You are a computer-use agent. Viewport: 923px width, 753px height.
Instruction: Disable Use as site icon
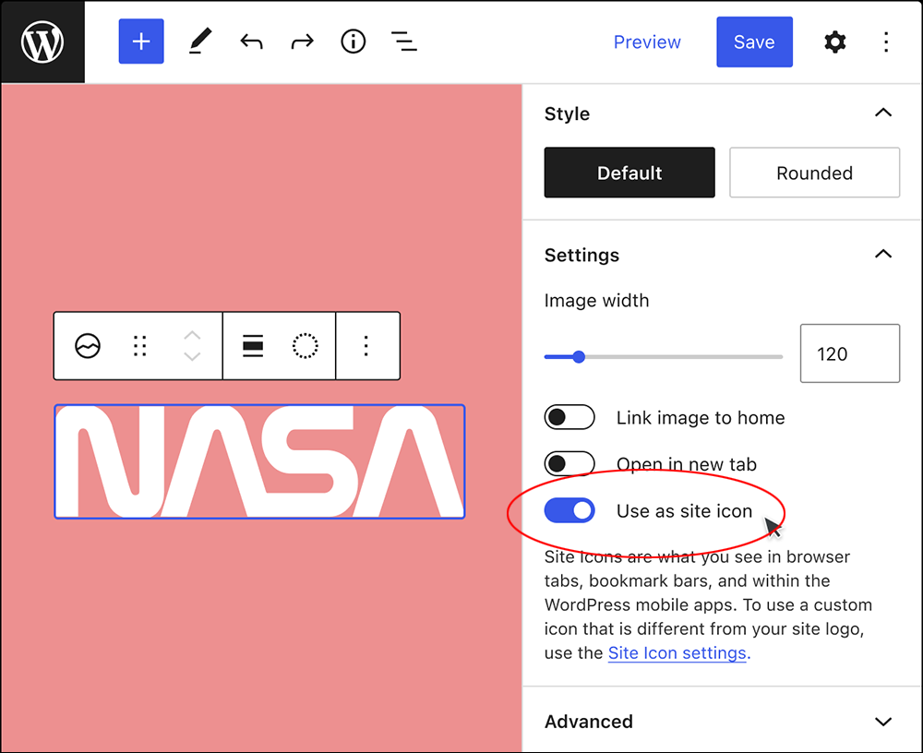click(x=569, y=510)
